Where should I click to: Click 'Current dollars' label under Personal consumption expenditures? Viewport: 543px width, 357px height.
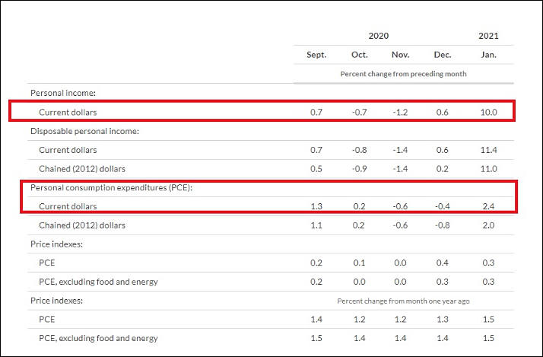click(68, 206)
